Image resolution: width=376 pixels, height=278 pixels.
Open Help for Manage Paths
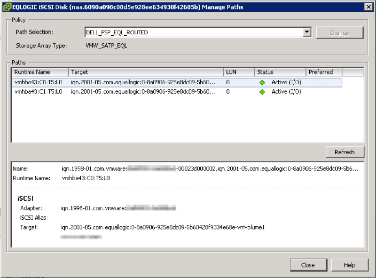pyautogui.click(x=349, y=265)
